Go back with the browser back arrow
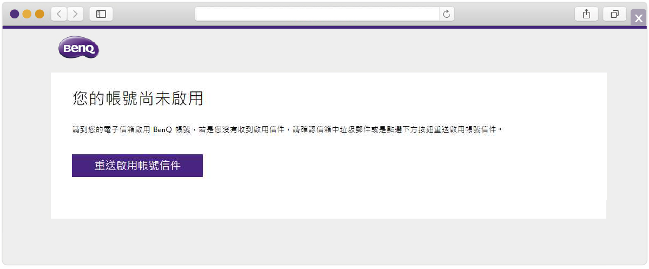Viewport: 649px width, 269px height. coord(59,14)
